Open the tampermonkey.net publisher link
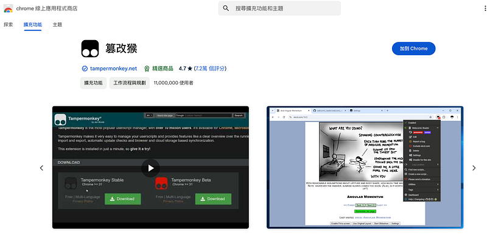The height and width of the screenshot is (235, 487). click(113, 69)
